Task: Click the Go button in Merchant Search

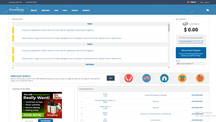Action: [111, 78]
